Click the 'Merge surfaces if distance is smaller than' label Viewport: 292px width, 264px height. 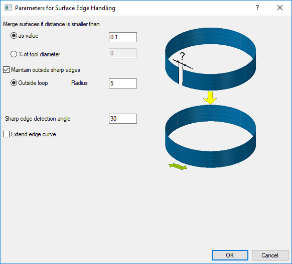coord(51,24)
